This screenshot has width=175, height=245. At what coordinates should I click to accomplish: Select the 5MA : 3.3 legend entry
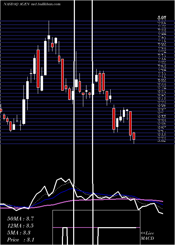click(x=19, y=233)
